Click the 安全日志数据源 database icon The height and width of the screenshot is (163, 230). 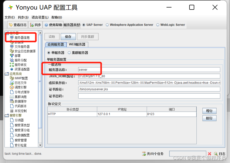[x=12, y=51]
